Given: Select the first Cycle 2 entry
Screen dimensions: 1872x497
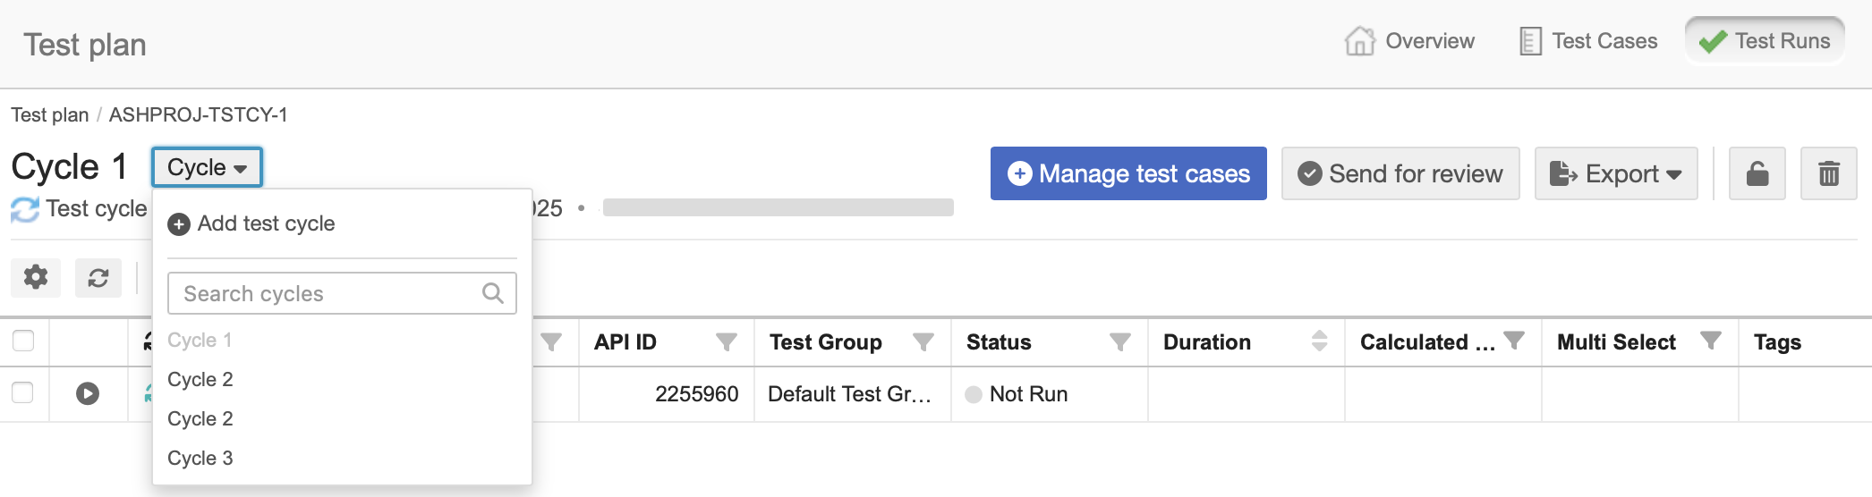Looking at the screenshot, I should point(200,379).
